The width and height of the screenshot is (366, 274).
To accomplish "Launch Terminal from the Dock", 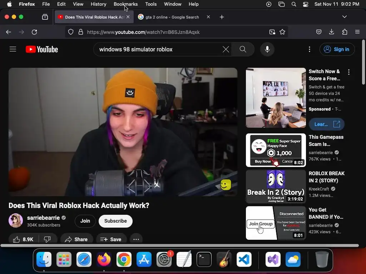I will pos(204,259).
